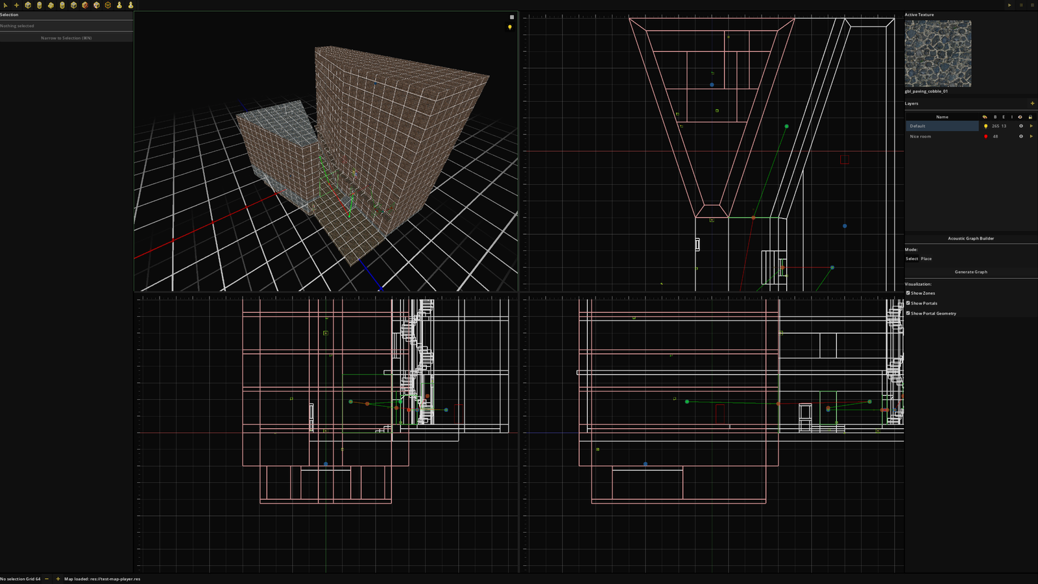Click the Map loaded status message

click(x=102, y=579)
